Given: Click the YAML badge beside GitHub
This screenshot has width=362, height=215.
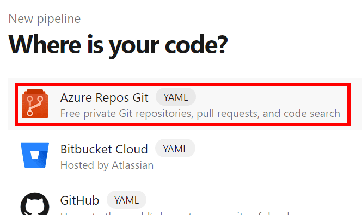Looking at the screenshot, I should [x=126, y=200].
